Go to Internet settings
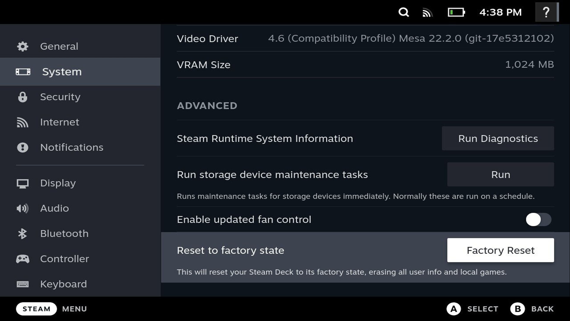Viewport: 570px width, 321px height. (x=80, y=122)
